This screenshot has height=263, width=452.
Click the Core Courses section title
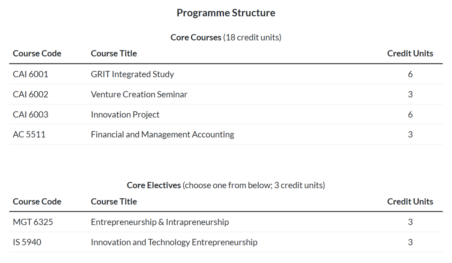(226, 38)
